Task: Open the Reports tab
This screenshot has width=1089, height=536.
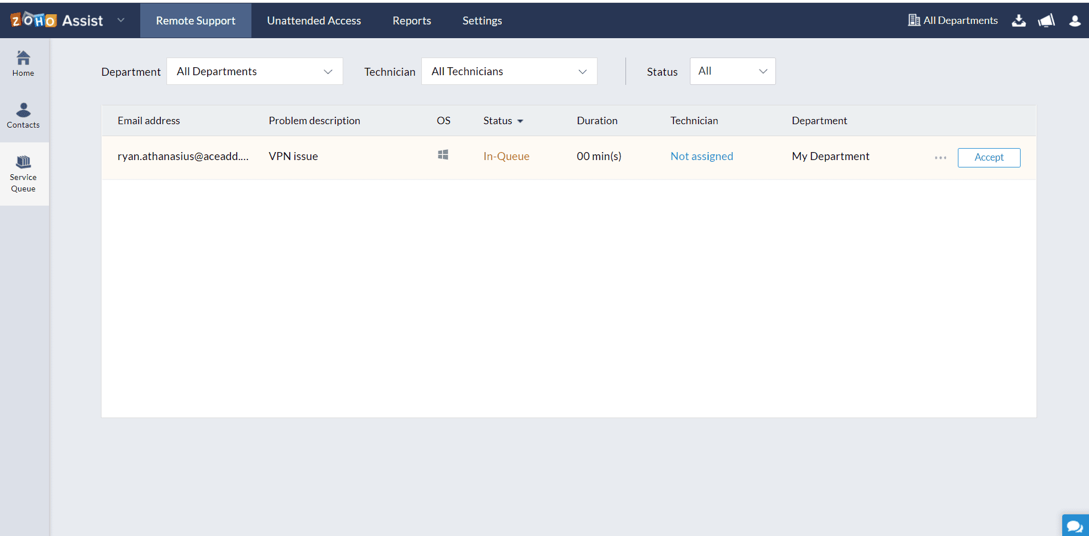Action: 412,21
